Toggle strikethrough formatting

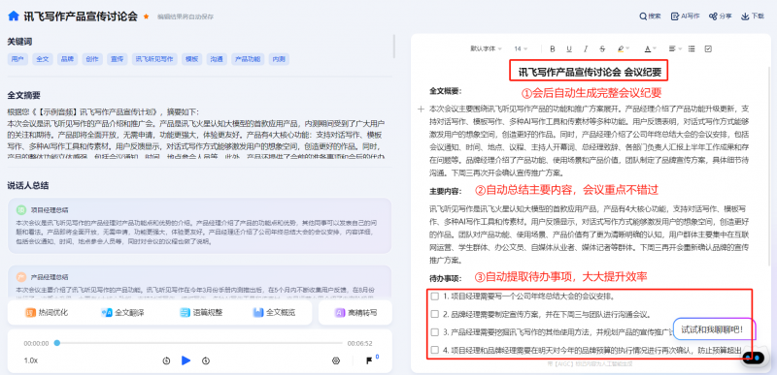pos(602,48)
